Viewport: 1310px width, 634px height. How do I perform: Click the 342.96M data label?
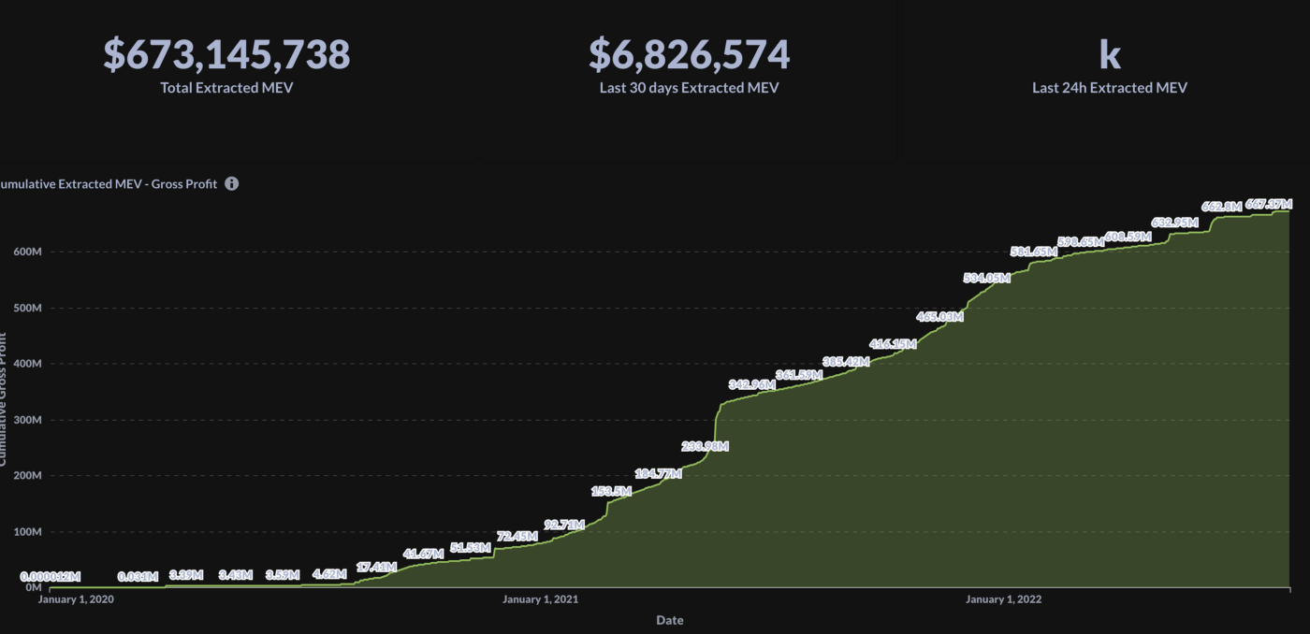752,384
